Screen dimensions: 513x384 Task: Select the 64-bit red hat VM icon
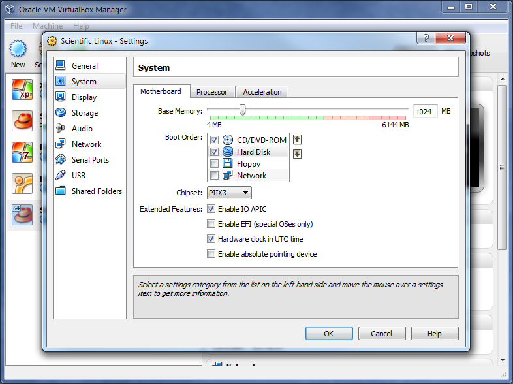point(22,215)
